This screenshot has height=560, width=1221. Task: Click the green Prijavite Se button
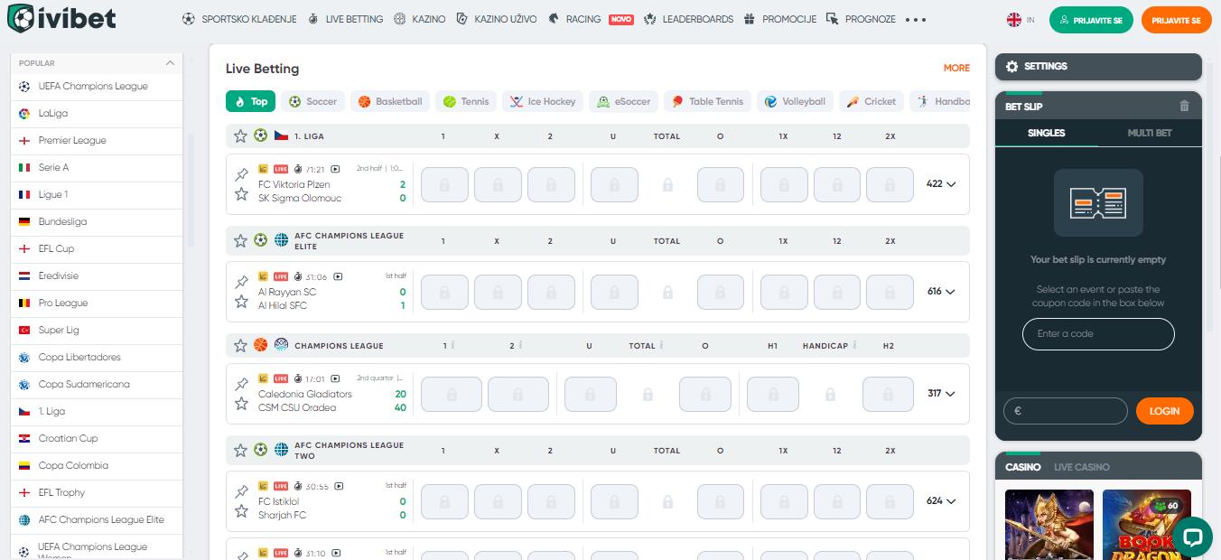1091,20
